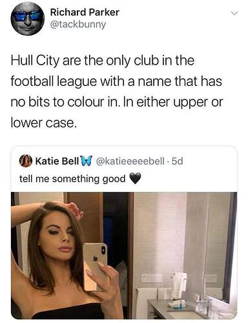Click the sink area in the photo
The width and height of the screenshot is (248, 323).
[x=185, y=309]
